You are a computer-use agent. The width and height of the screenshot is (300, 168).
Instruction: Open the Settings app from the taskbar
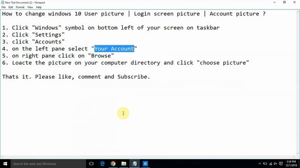145,164
